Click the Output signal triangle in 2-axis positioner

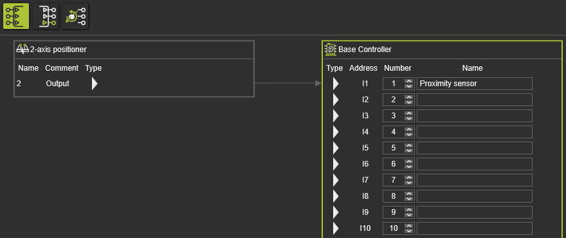click(x=95, y=84)
